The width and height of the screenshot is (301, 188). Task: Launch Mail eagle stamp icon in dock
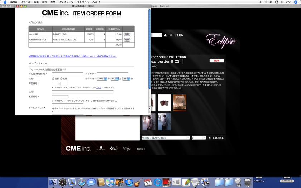coord(72,182)
